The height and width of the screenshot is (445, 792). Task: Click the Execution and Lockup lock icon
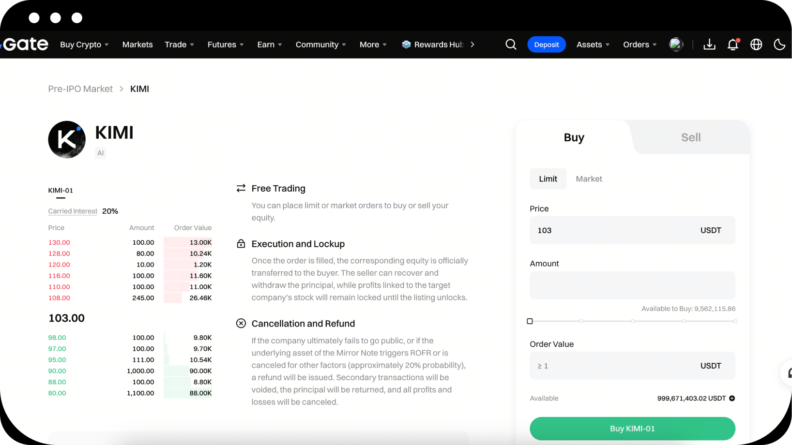click(241, 244)
